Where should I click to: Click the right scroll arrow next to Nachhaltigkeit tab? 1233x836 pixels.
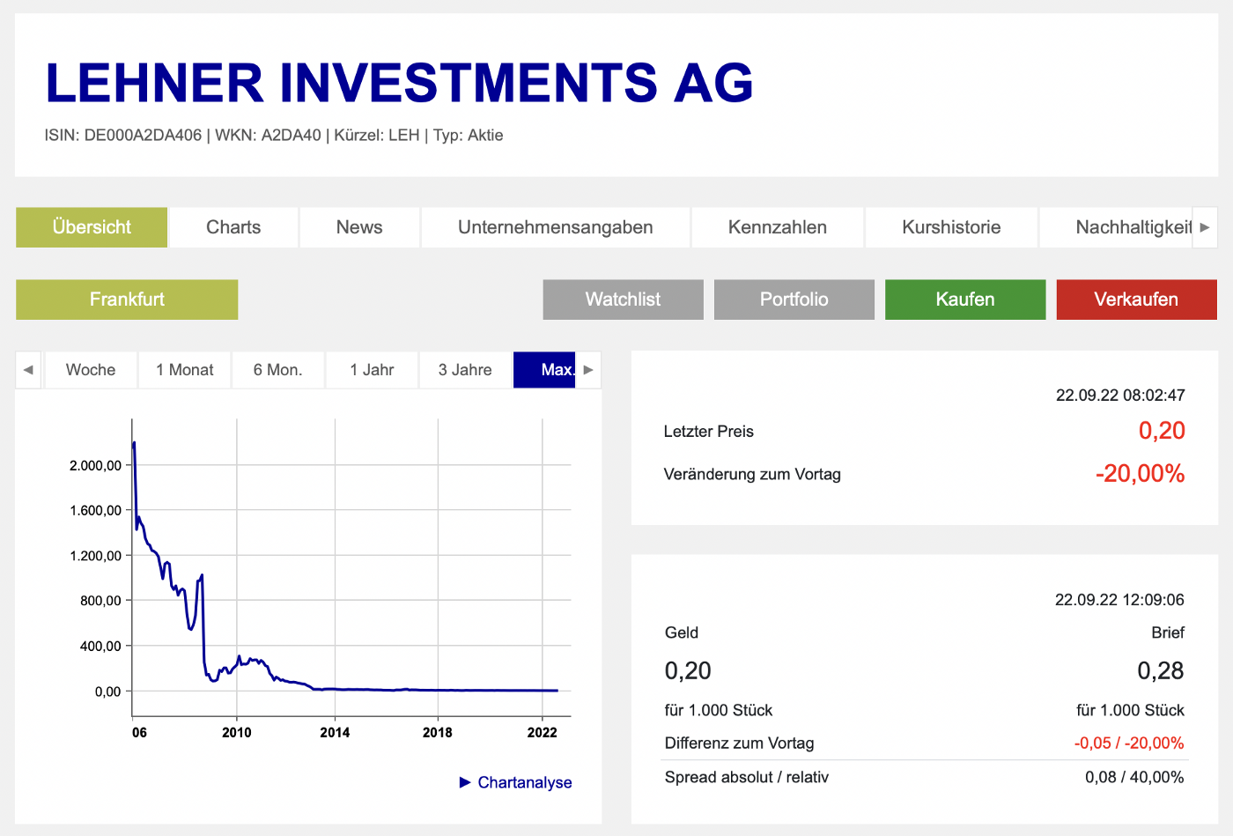pos(1207,227)
